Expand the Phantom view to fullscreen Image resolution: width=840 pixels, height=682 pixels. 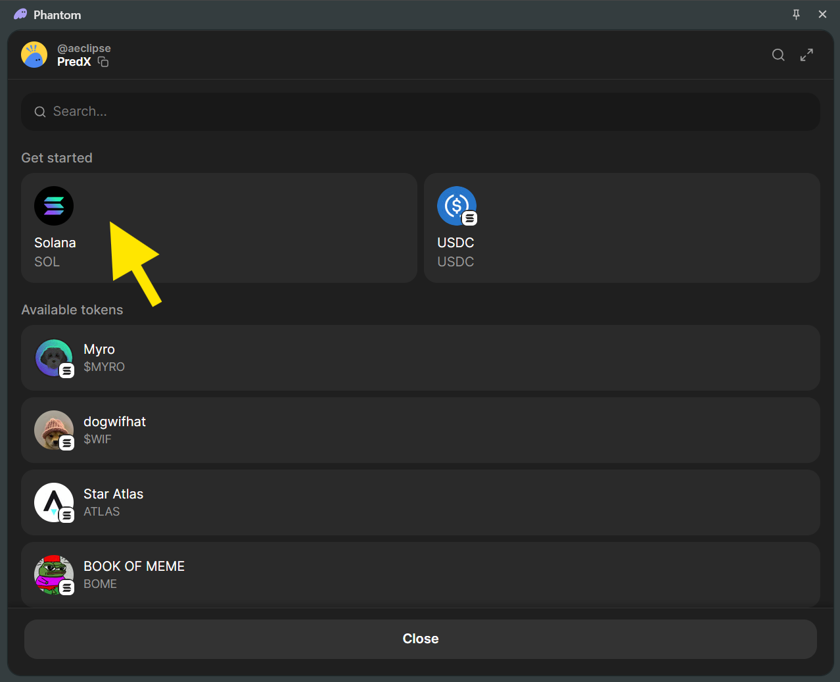pyautogui.click(x=806, y=55)
